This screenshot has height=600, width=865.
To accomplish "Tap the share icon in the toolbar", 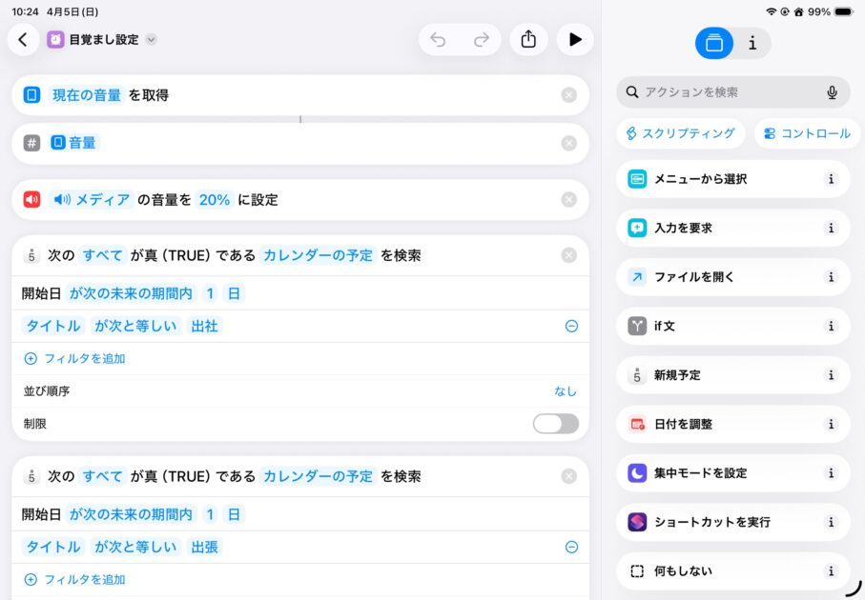I will pyautogui.click(x=528, y=39).
